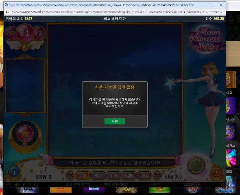Open the green game thumbnail in the bottom row

(x=160, y=190)
